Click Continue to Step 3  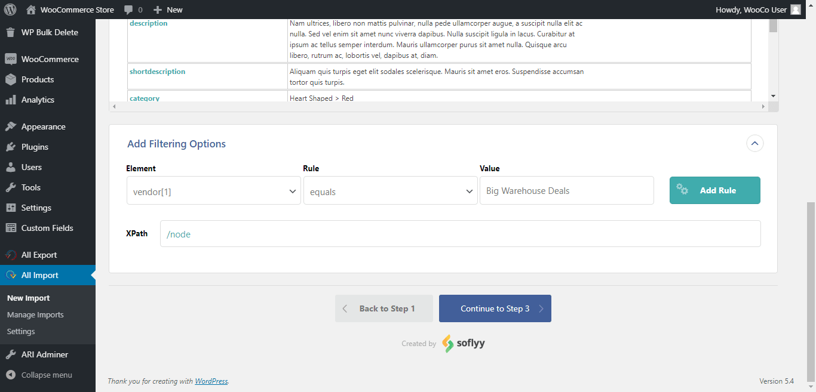pyautogui.click(x=495, y=308)
